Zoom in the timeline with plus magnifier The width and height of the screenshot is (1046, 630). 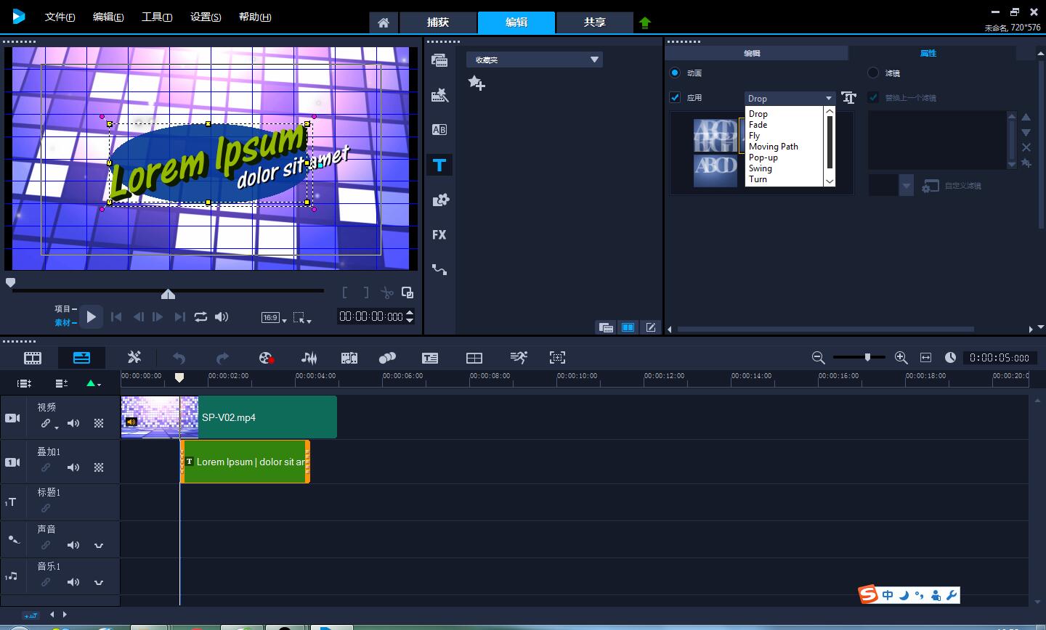(901, 357)
